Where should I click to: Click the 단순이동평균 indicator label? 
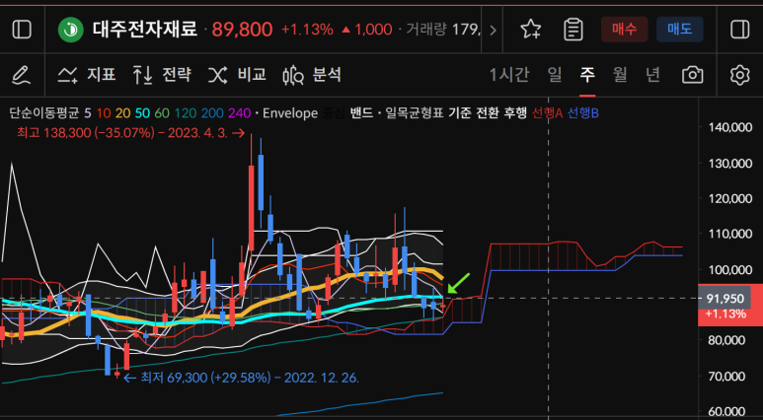tap(43, 113)
